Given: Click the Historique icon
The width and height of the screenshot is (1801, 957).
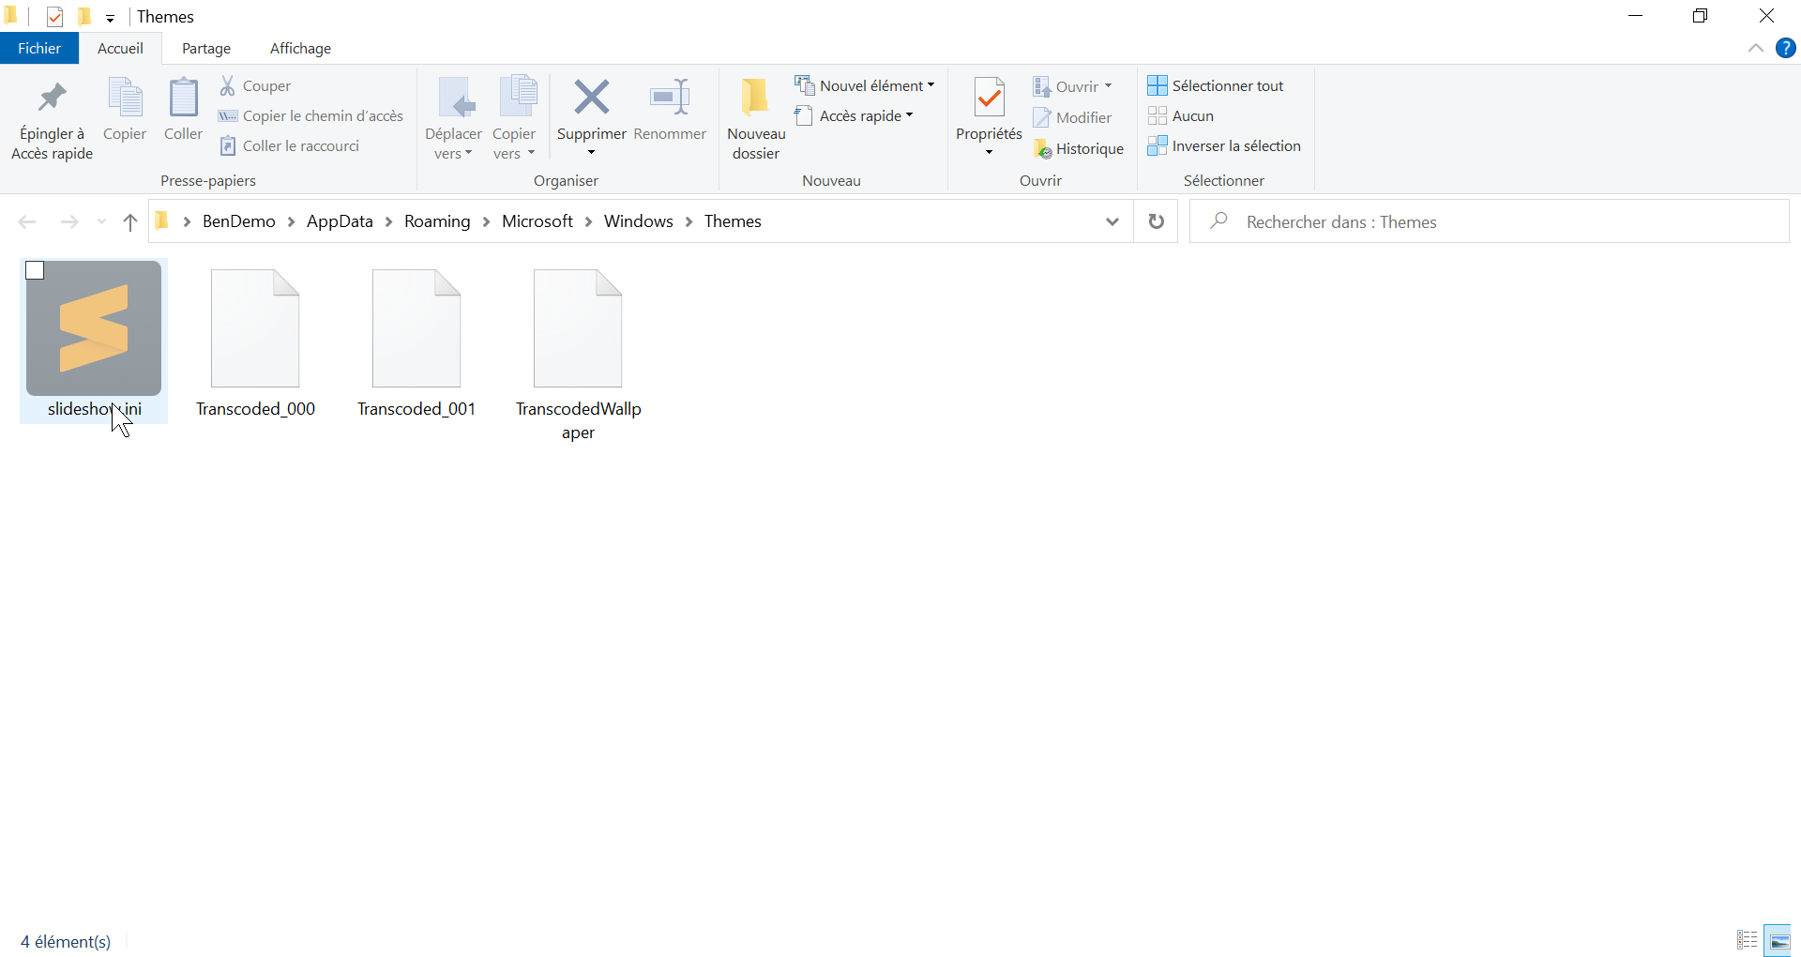Looking at the screenshot, I should [x=1042, y=149].
